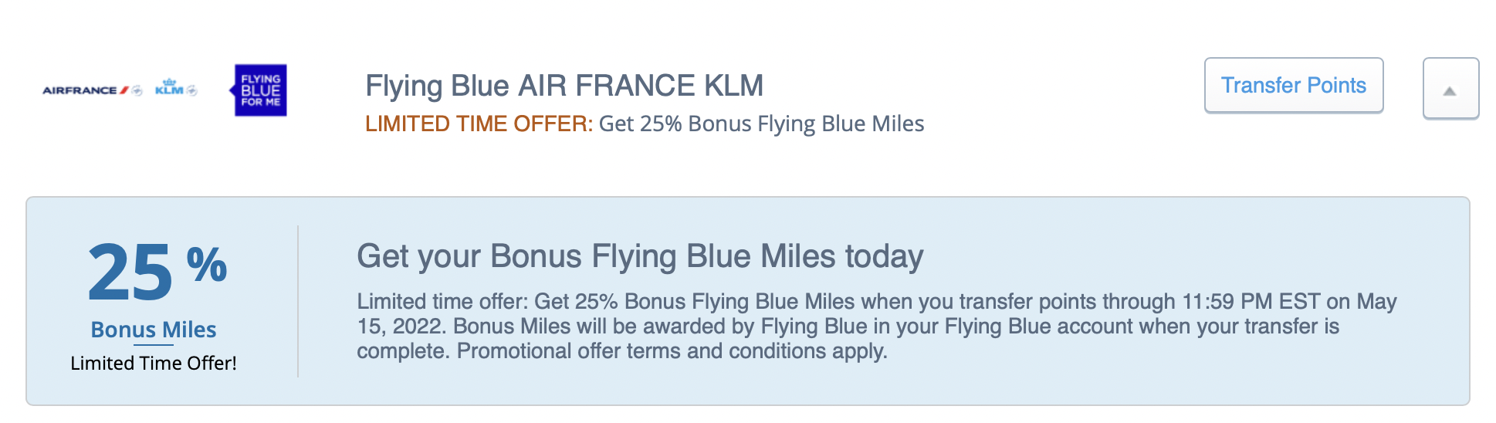Click the red Air France stripe accent
Viewport: 1496px width, 423px height.
[124, 90]
